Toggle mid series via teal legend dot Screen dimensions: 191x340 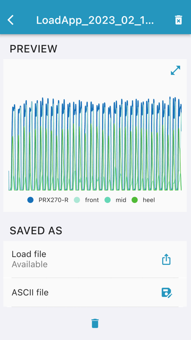click(x=108, y=200)
